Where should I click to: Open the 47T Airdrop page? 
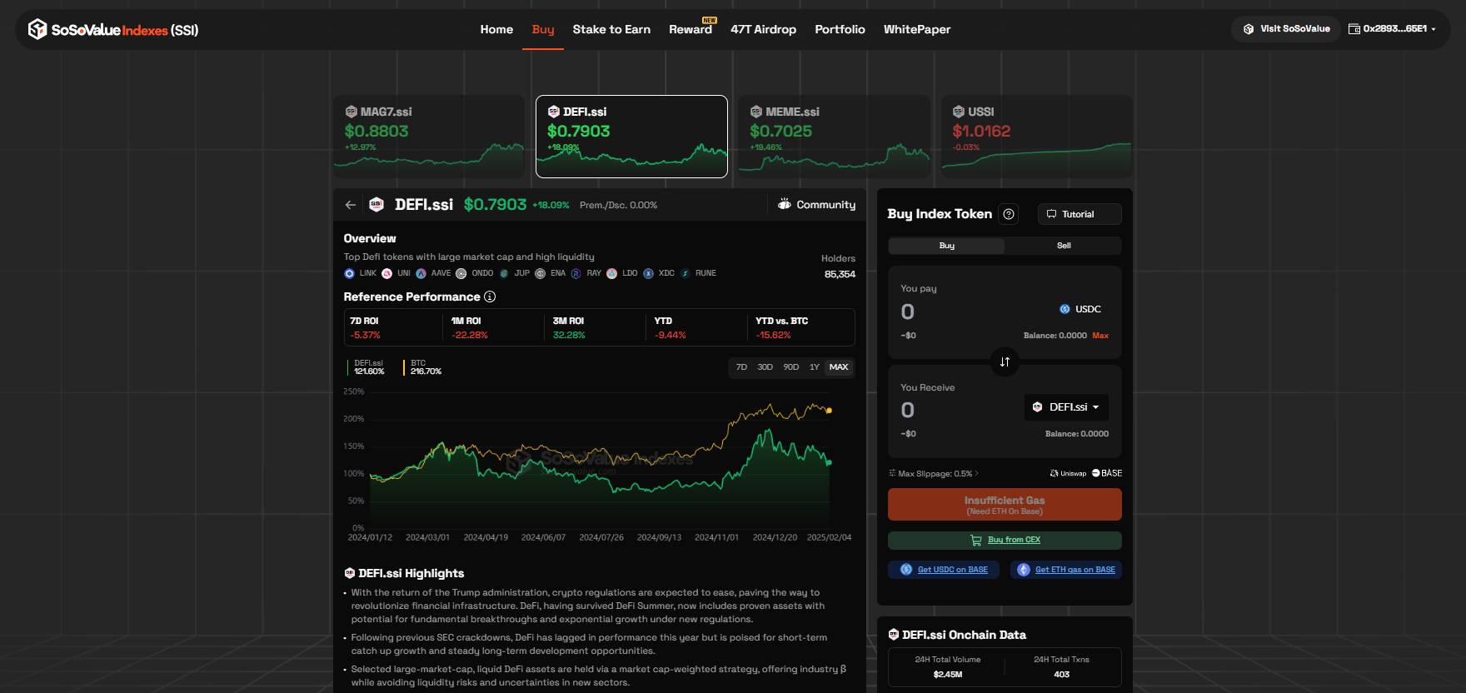[x=763, y=29]
